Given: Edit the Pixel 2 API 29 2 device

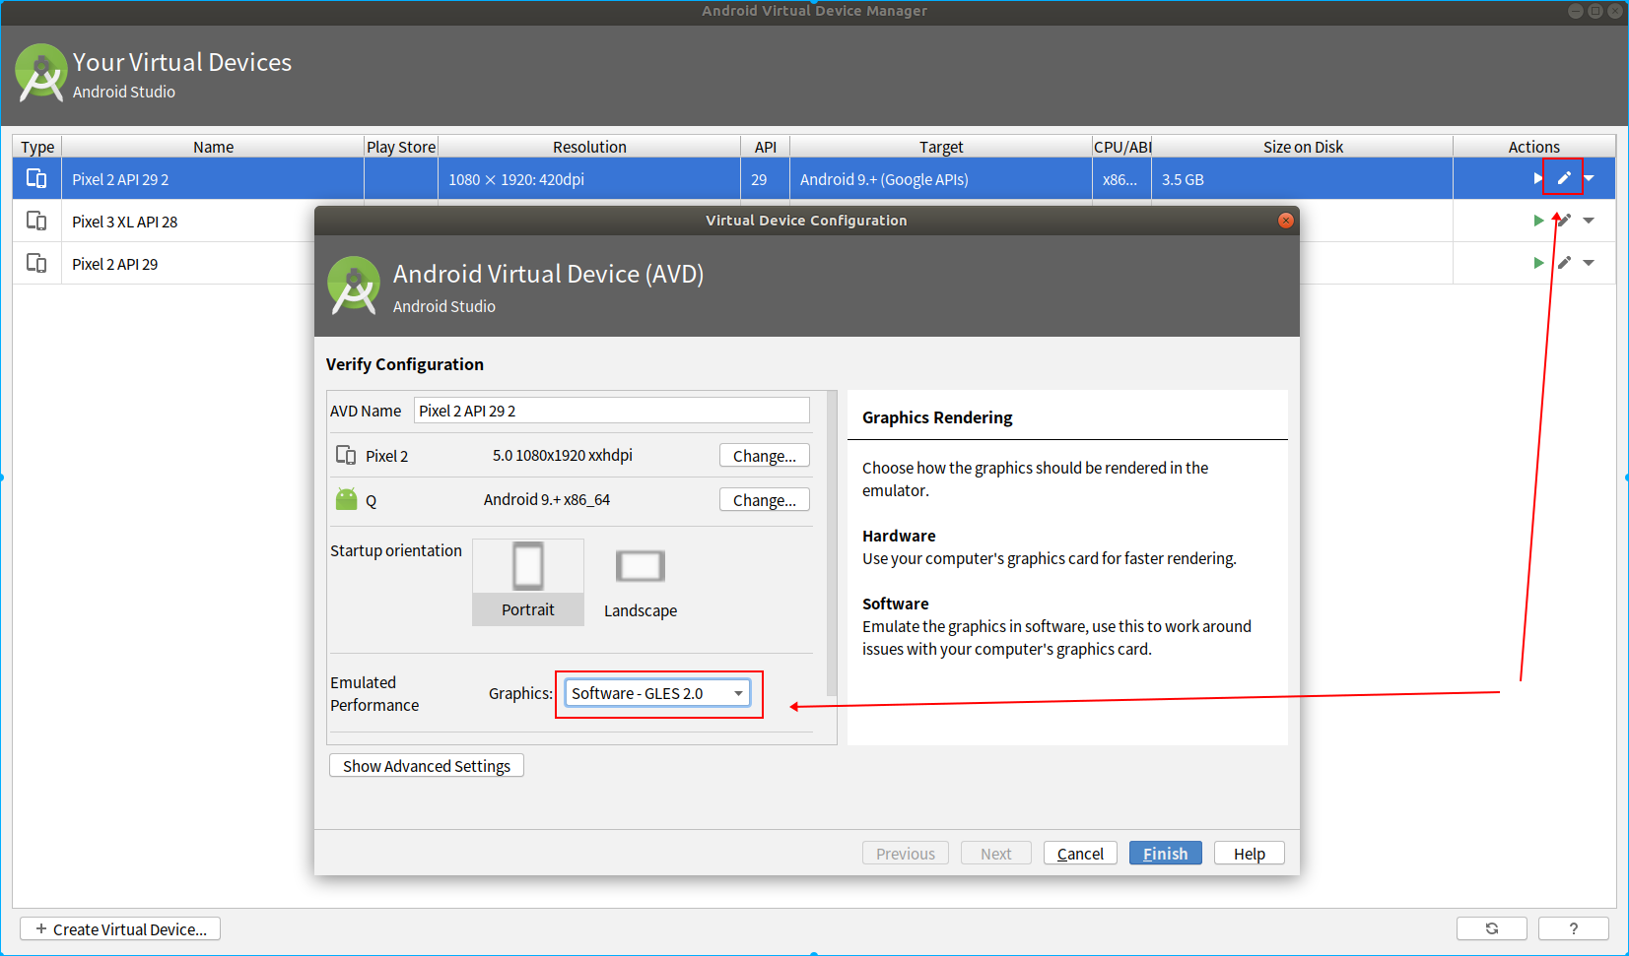Looking at the screenshot, I should point(1564,178).
